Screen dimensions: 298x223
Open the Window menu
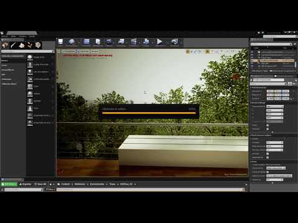pos(22,37)
